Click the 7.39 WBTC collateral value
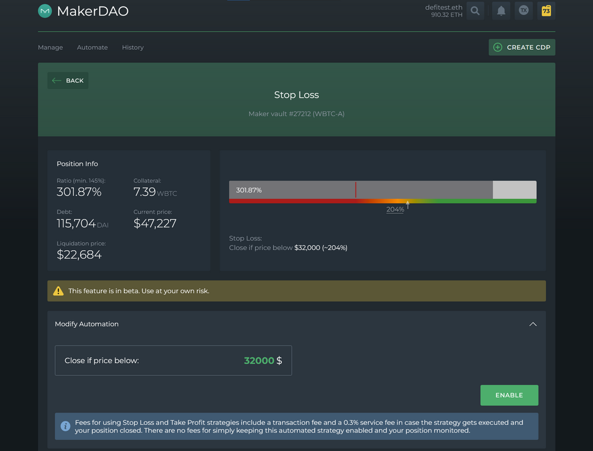 pyautogui.click(x=155, y=192)
